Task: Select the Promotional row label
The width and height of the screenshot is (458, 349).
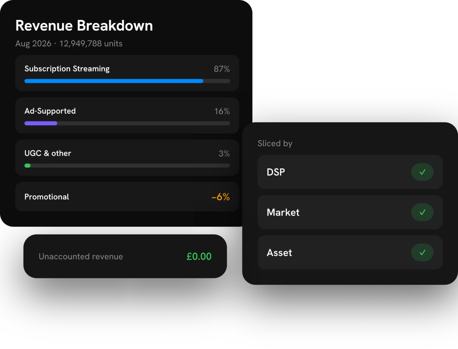Action: [47, 197]
